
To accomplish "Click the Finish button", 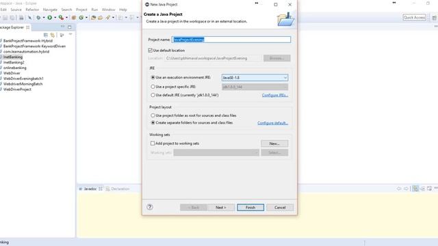I will coord(250,207).
